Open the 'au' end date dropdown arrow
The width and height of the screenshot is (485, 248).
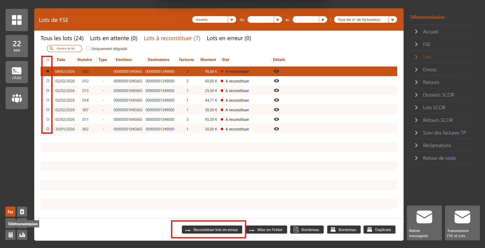[323, 19]
